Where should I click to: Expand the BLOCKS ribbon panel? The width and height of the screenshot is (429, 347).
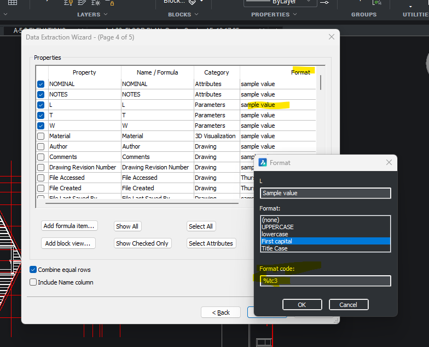click(183, 14)
